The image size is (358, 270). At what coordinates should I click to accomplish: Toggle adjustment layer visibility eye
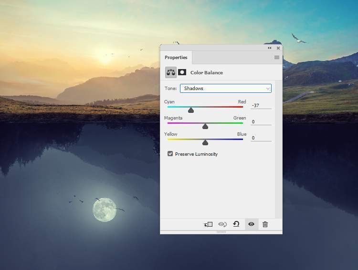click(x=251, y=224)
